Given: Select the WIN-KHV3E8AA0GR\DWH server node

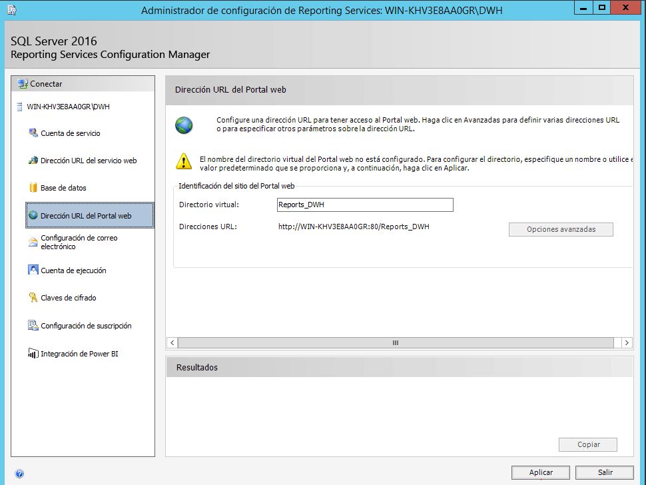Looking at the screenshot, I should pyautogui.click(x=68, y=107).
